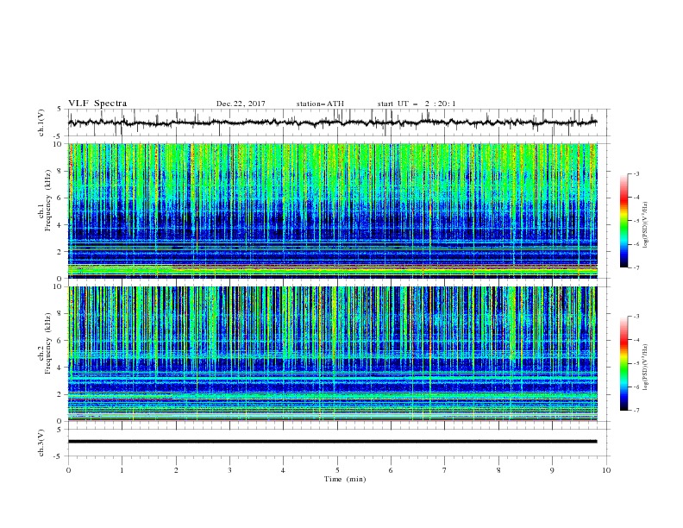Click the "-5" tick on the ch.3(V) axis
The width and height of the screenshot is (683, 528).
pos(58,456)
